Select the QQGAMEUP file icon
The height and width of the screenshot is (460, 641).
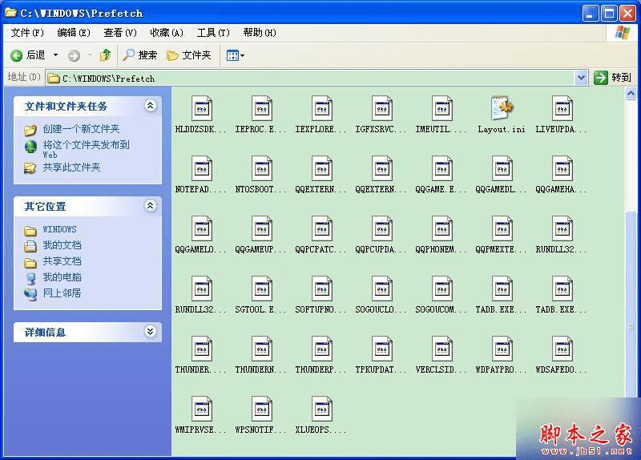point(262,228)
